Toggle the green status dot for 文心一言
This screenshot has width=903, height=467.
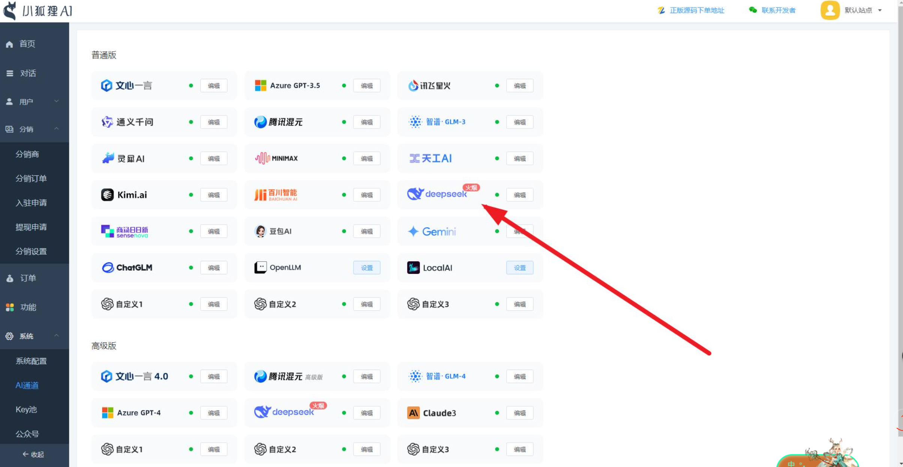191,86
